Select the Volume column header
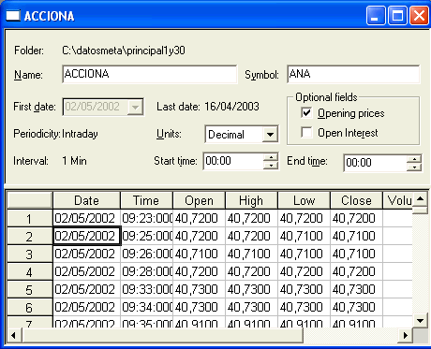 397,200
